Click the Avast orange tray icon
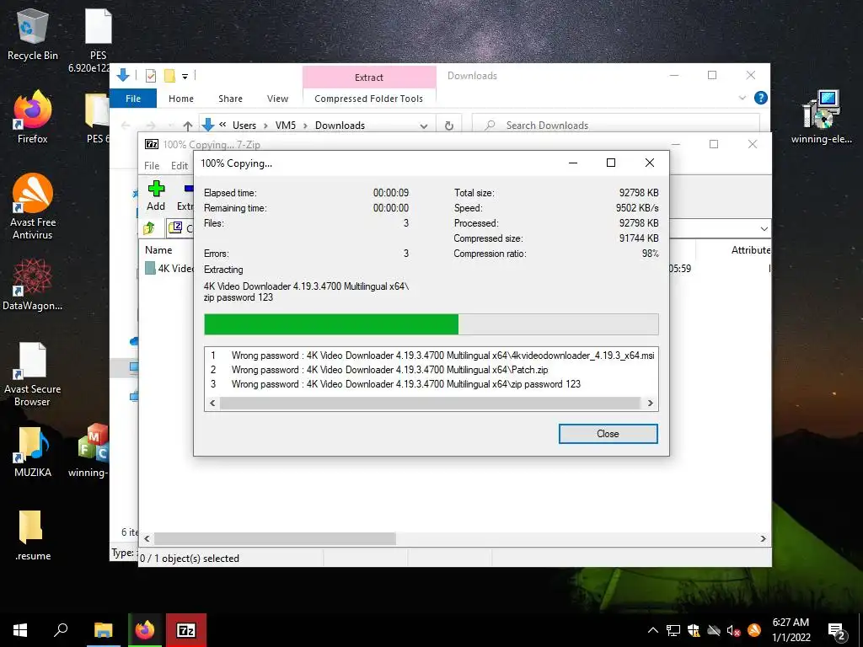 pos(754,630)
